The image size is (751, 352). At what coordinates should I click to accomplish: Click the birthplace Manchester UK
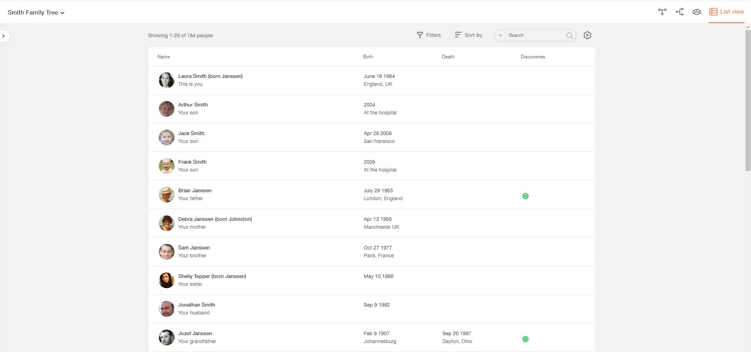(x=381, y=227)
